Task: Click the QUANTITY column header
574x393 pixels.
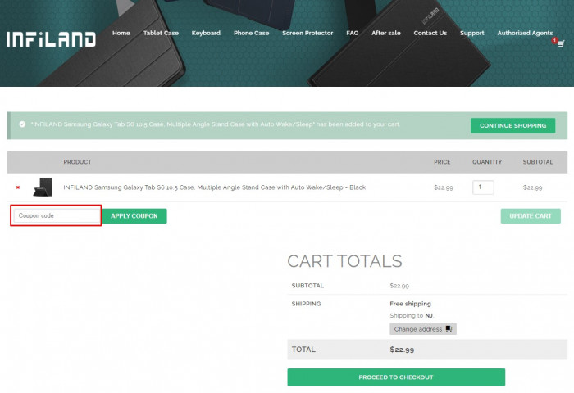Action: pyautogui.click(x=487, y=162)
